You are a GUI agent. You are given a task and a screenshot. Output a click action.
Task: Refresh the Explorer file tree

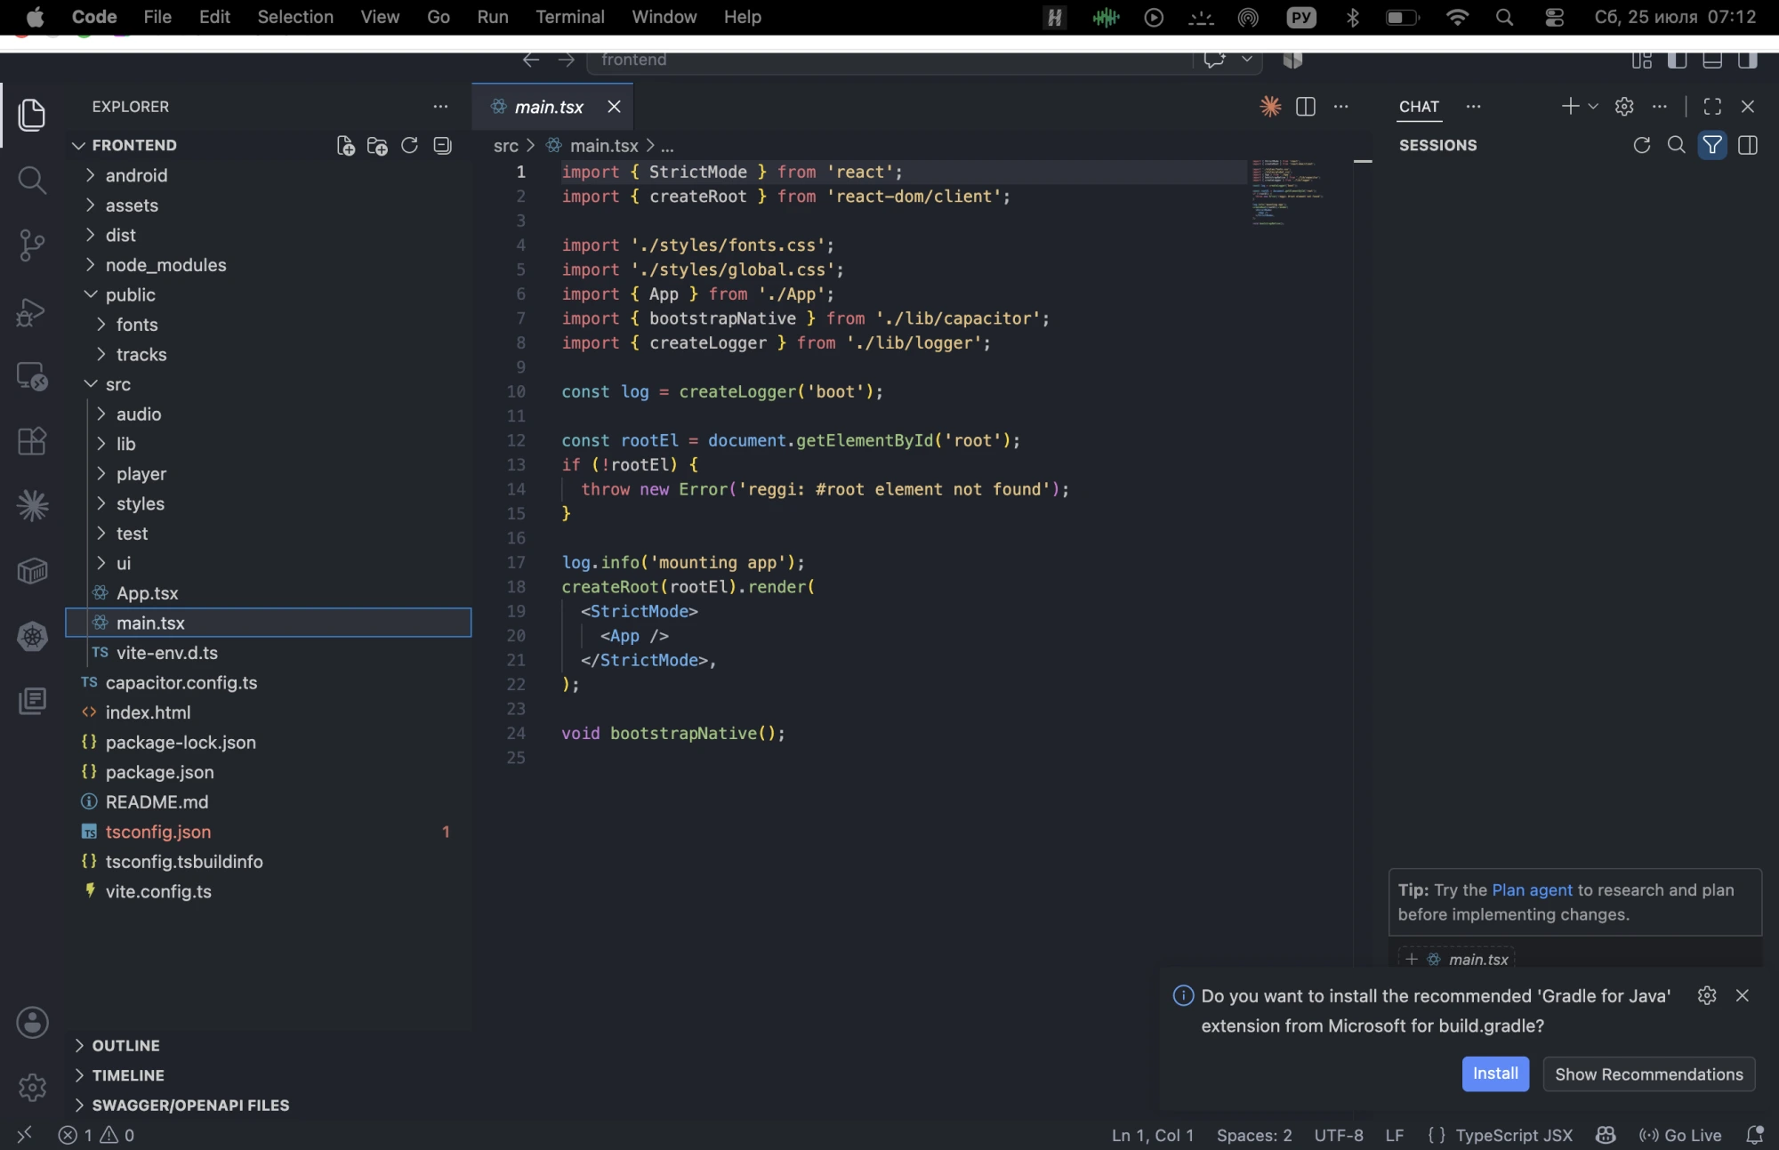tap(409, 146)
